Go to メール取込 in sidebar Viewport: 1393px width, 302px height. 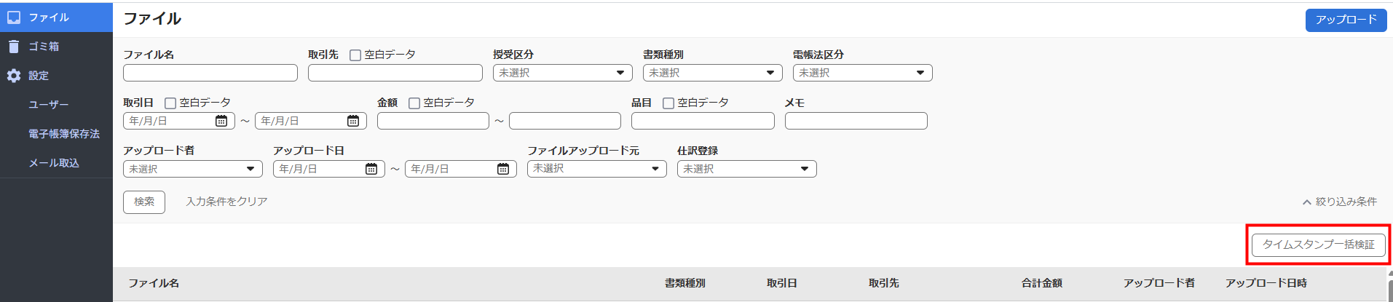click(x=54, y=163)
